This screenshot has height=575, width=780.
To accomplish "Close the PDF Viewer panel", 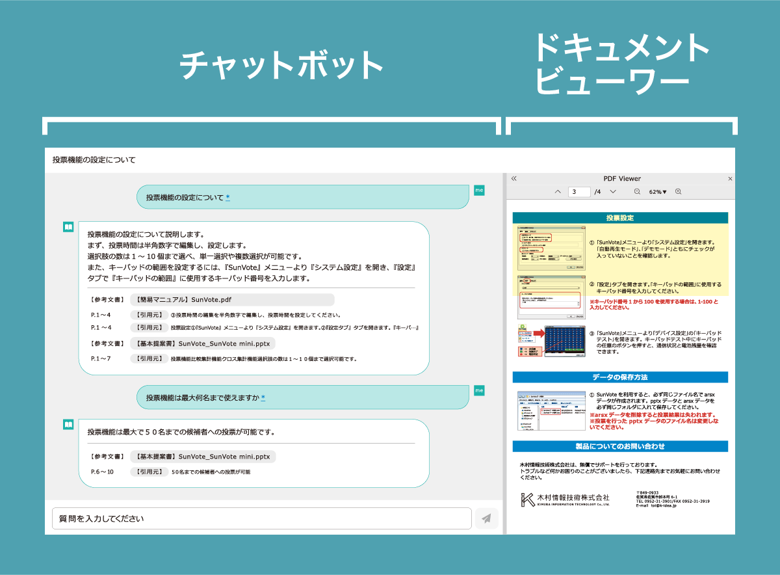I will click(729, 178).
